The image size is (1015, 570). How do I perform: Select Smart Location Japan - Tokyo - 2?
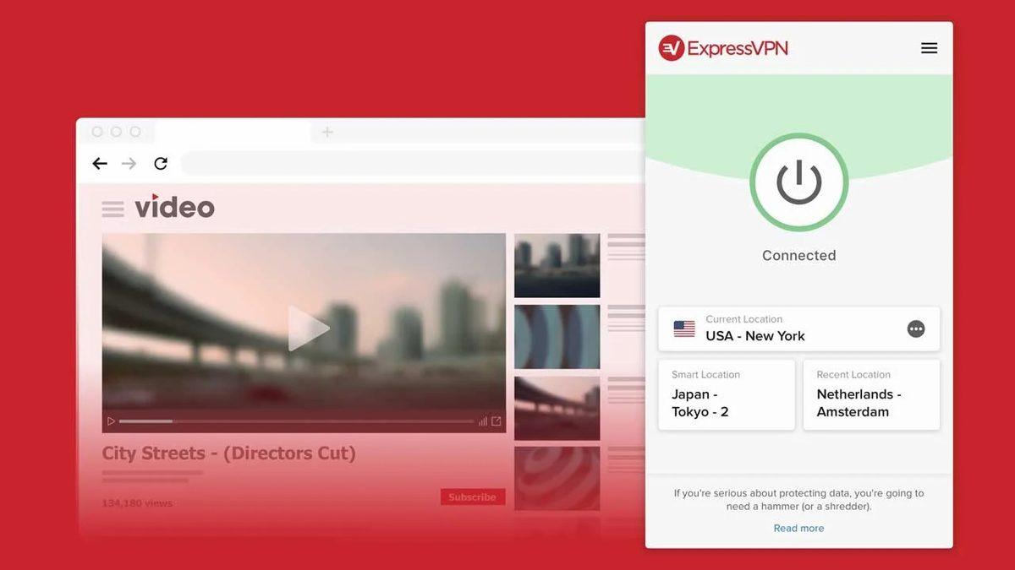click(x=726, y=394)
